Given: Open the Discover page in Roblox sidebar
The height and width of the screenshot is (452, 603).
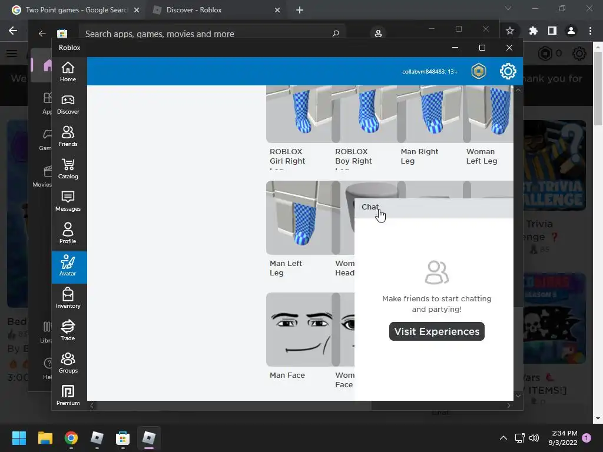Looking at the screenshot, I should [x=68, y=105].
